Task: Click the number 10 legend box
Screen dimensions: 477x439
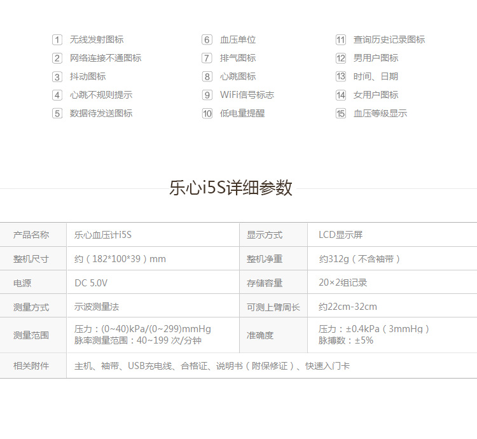Action: point(207,113)
